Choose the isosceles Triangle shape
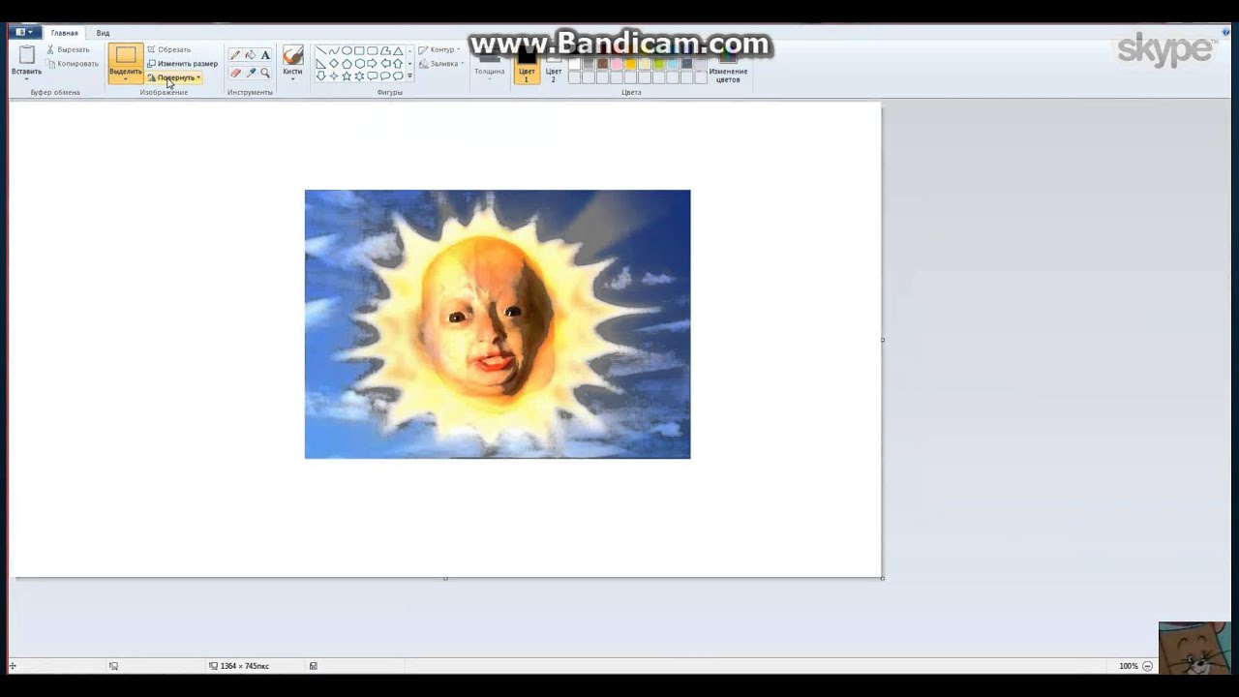 pyautogui.click(x=398, y=51)
